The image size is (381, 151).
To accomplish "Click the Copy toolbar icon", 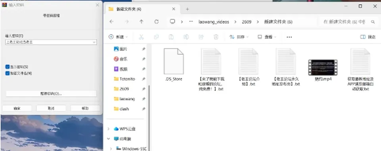I will click(x=156, y=37).
